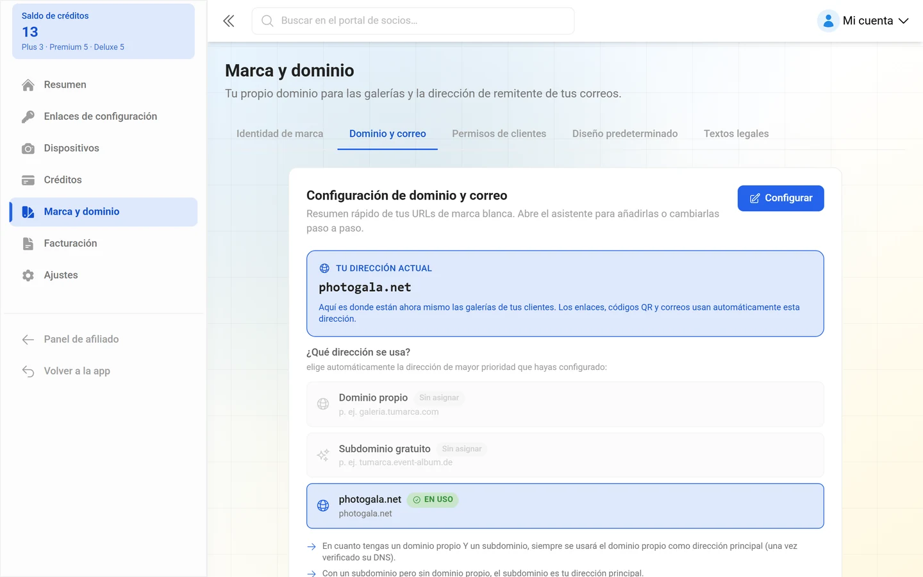Open Dispositivos label in the sidebar
This screenshot has width=923, height=577.
coord(71,148)
